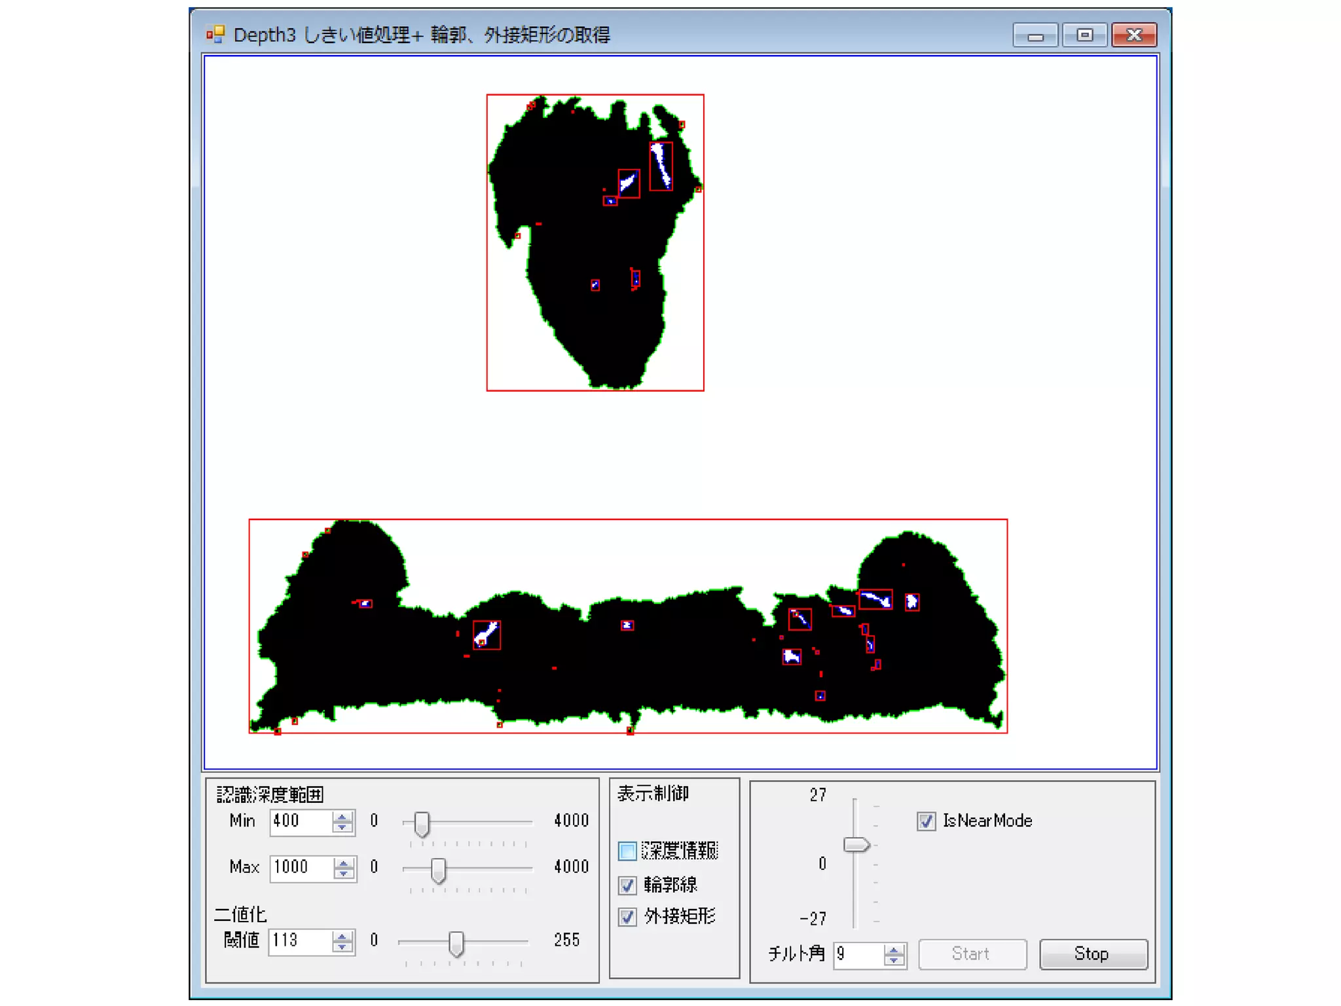Increase the チルト角 value with up arrow

tap(894, 949)
